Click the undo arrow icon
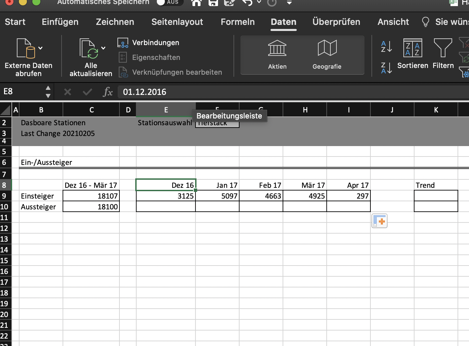 (247, 3)
